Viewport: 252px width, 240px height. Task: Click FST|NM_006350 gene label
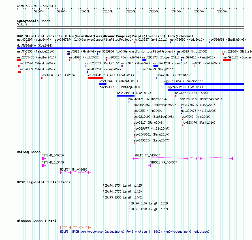(53, 155)
